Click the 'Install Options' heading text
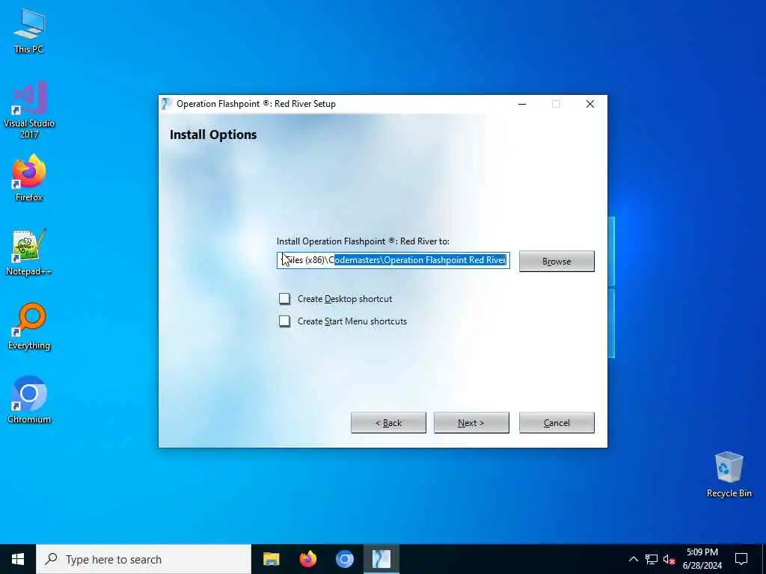This screenshot has height=574, width=766. point(213,135)
